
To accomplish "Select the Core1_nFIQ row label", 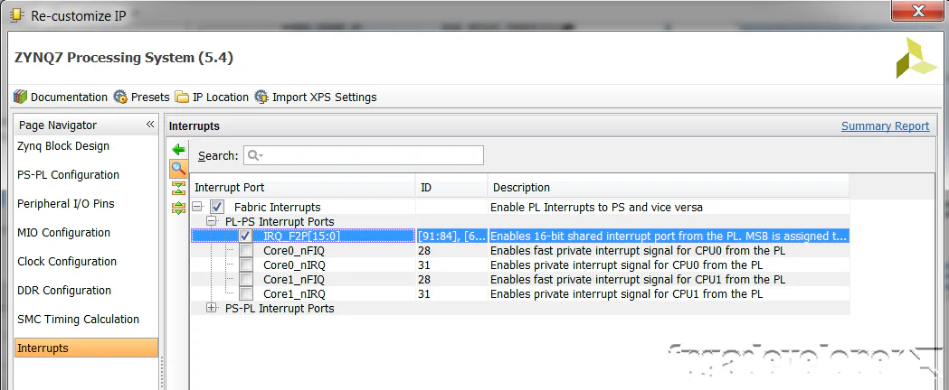I will coord(293,280).
